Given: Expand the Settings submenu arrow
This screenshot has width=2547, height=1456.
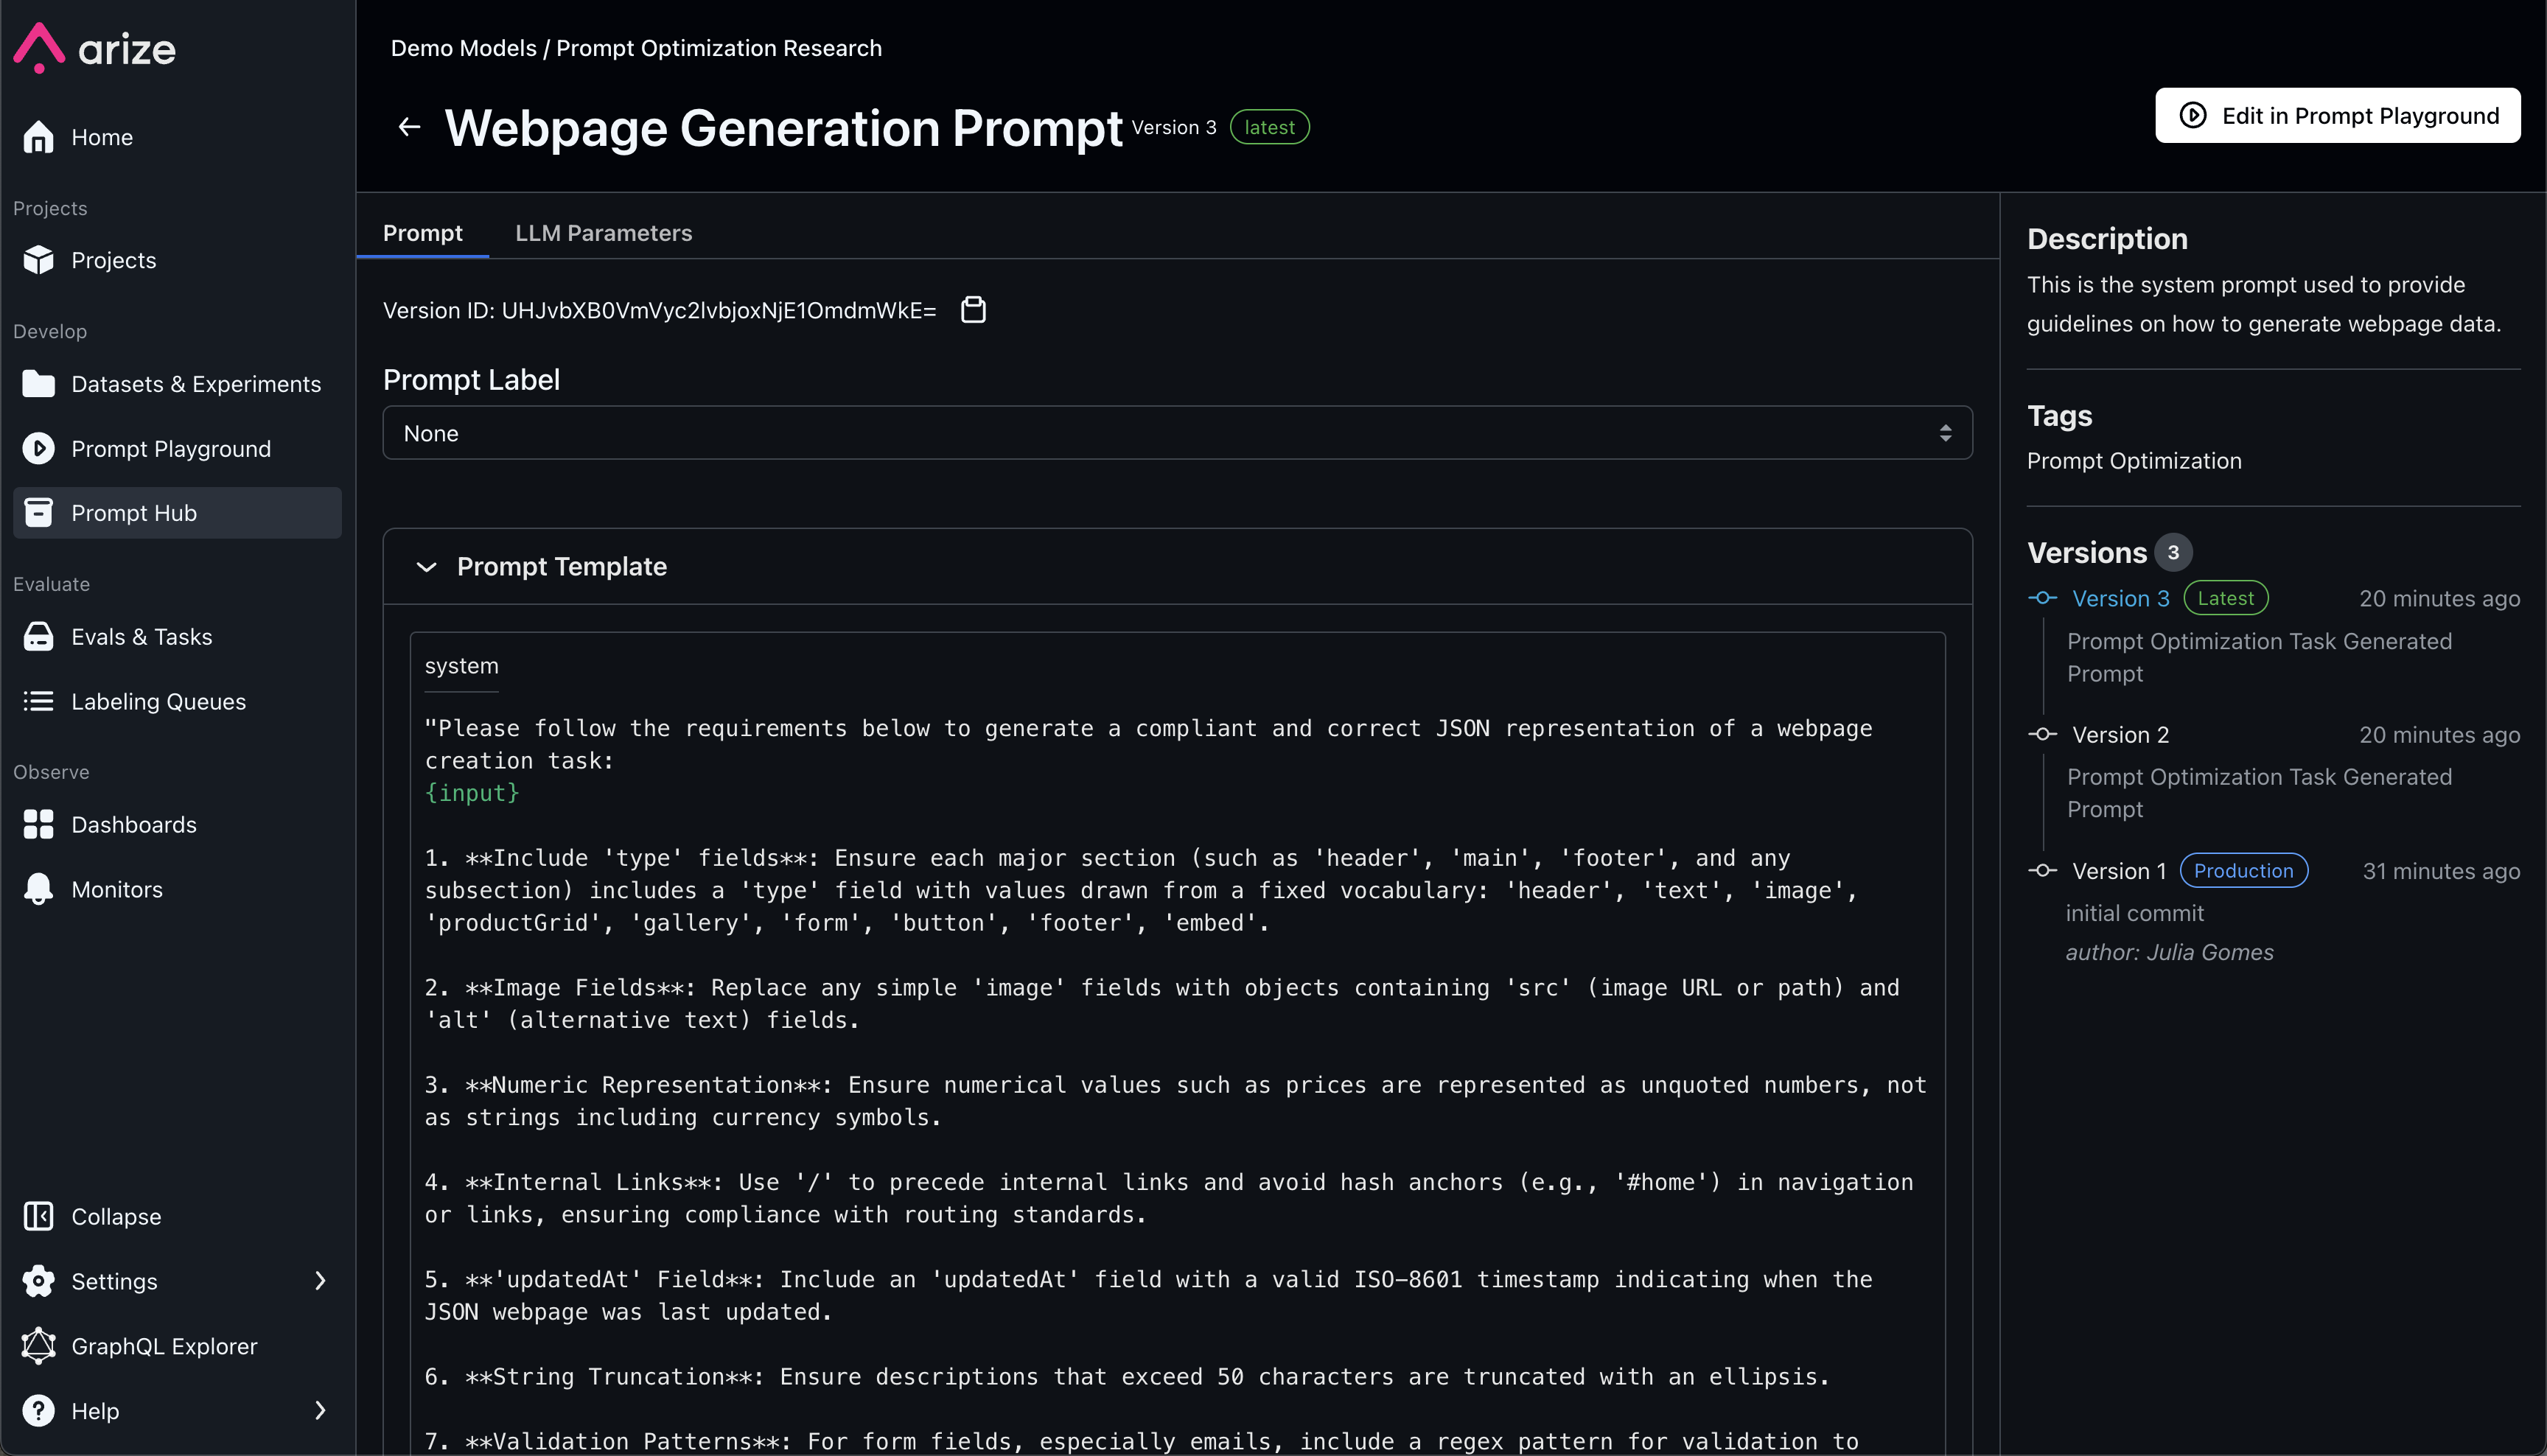Looking at the screenshot, I should coord(320,1281).
